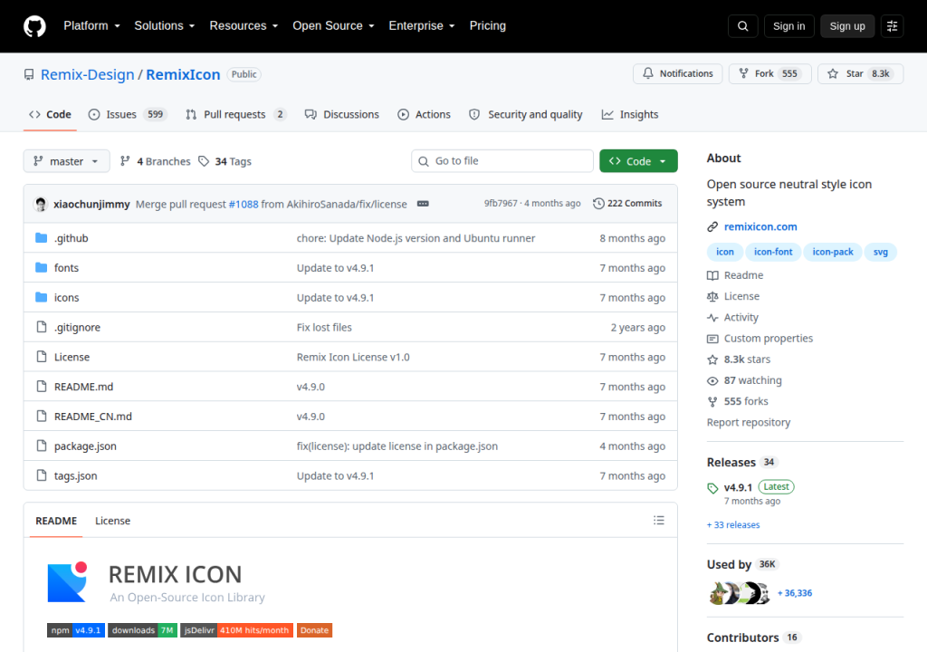Expand the Platform menu

click(x=91, y=26)
